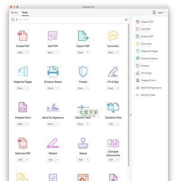Expand dropdown arrow beside Comment Open button

click(x=117, y=52)
